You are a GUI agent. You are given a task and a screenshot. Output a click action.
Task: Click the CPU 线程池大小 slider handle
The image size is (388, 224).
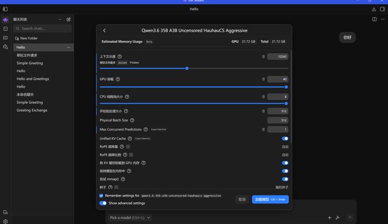pyautogui.click(x=286, y=104)
